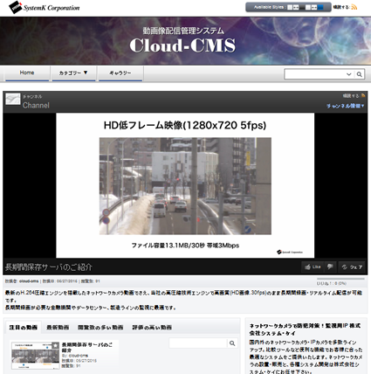Open the Channel title link
This screenshot has width=371, height=374.
pos(36,106)
